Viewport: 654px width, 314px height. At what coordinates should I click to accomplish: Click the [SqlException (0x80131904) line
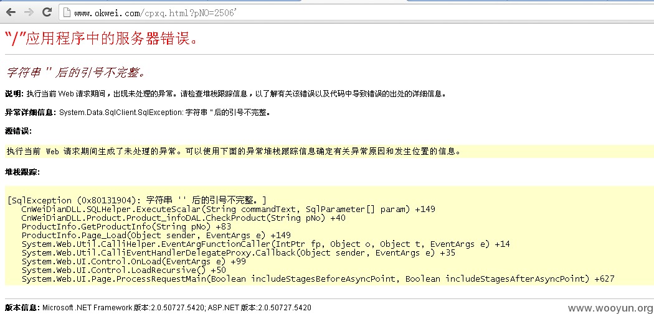[x=137, y=200]
